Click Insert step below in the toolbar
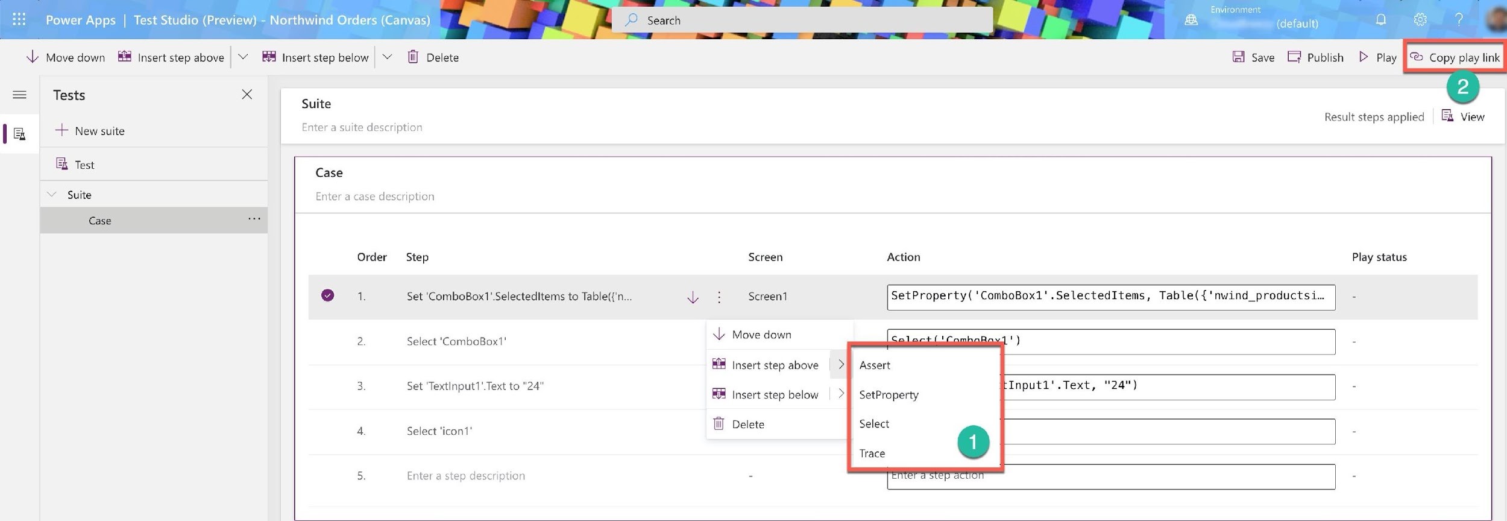This screenshot has height=521, width=1507. pyautogui.click(x=315, y=57)
